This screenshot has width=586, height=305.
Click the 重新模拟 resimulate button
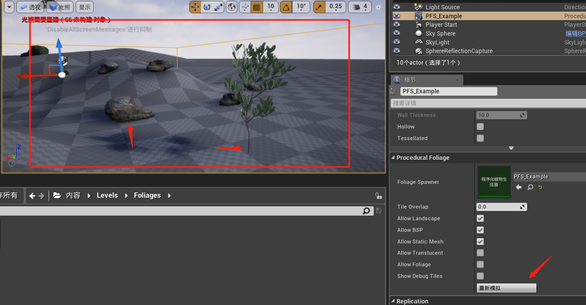(x=506, y=288)
